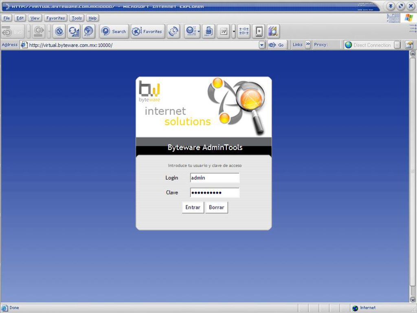Click the Back navigation button

coord(13,32)
